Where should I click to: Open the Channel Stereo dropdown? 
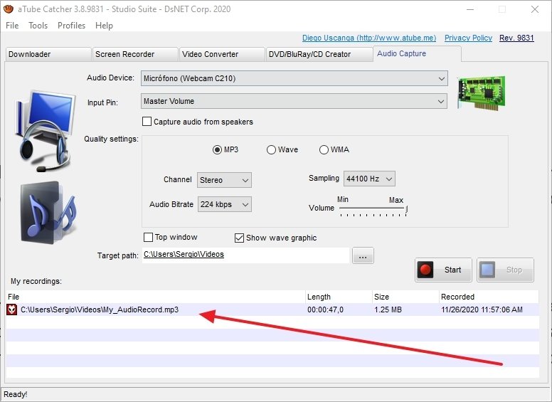(224, 180)
